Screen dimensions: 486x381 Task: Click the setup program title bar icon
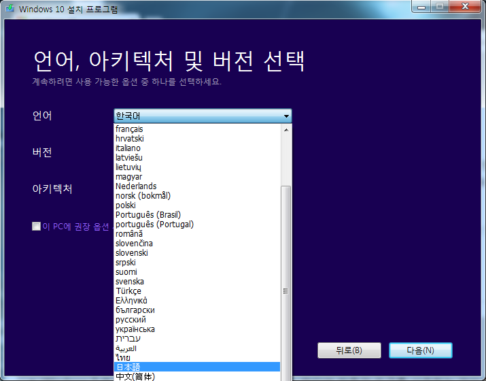pyautogui.click(x=10, y=8)
